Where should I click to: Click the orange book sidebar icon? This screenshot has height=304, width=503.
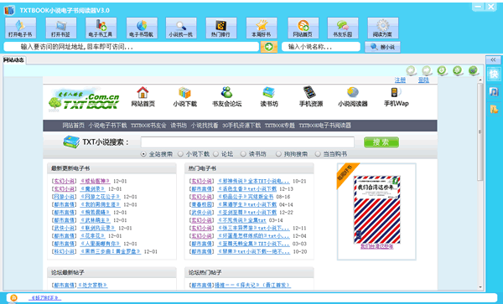click(494, 109)
